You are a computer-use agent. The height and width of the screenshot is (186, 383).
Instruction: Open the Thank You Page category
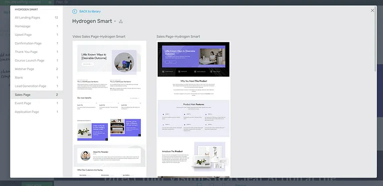[36, 52]
